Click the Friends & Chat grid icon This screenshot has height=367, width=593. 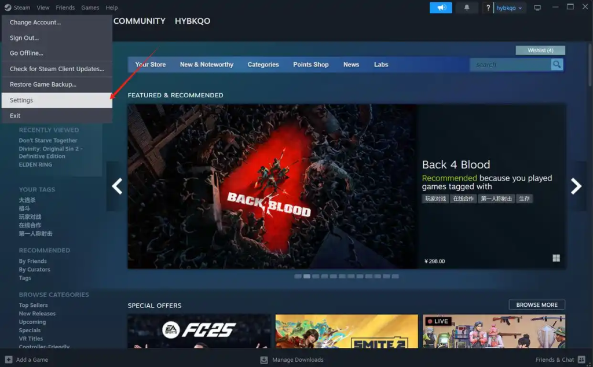click(581, 359)
